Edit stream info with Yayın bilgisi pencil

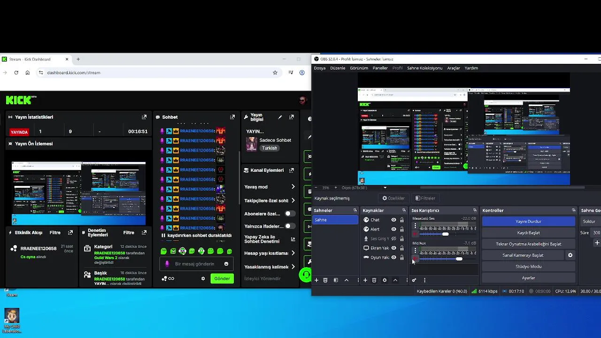pyautogui.click(x=280, y=117)
